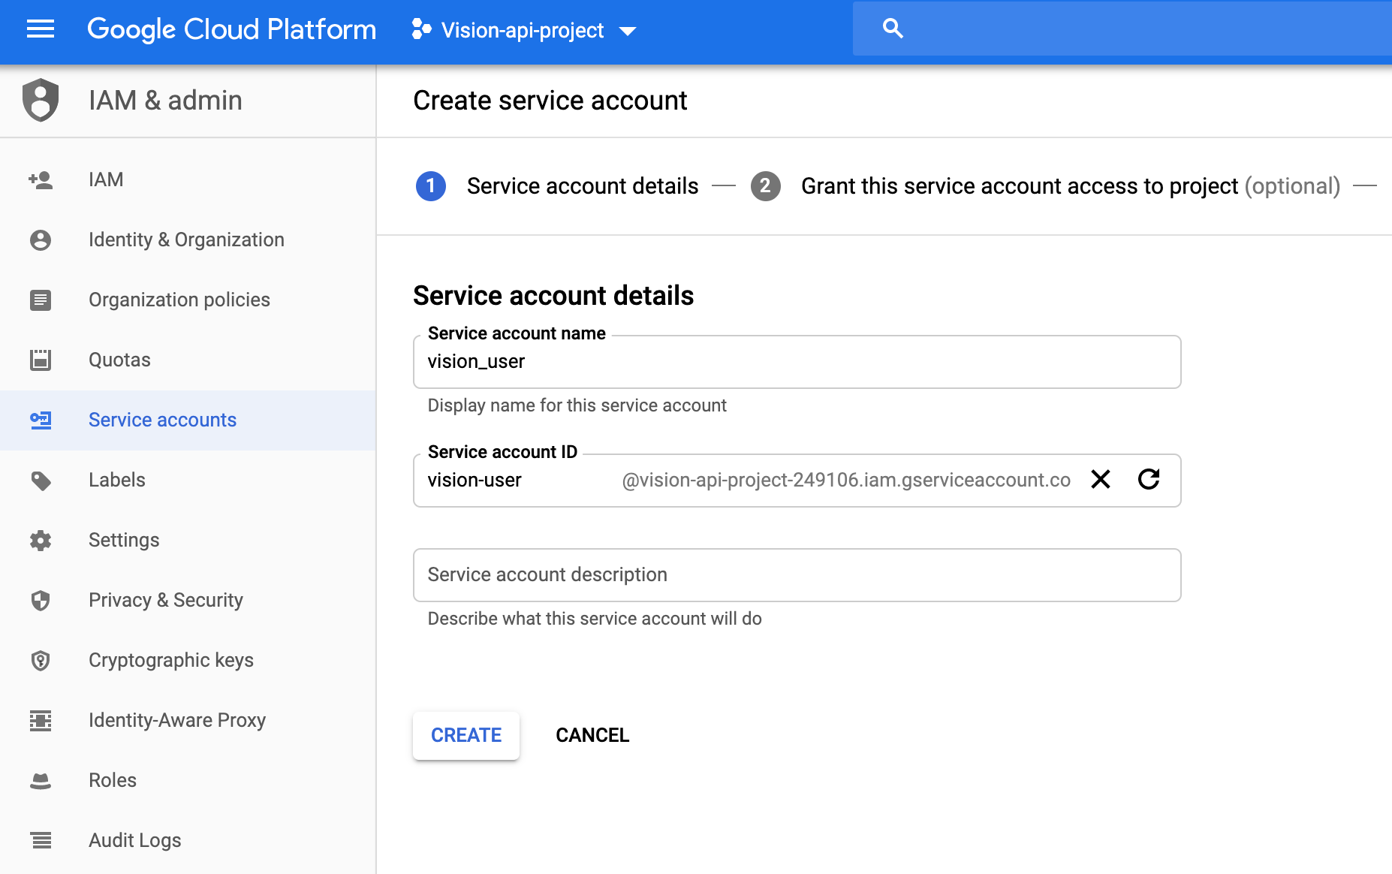The height and width of the screenshot is (874, 1392).
Task: Open the Quotas page
Action: click(188, 360)
